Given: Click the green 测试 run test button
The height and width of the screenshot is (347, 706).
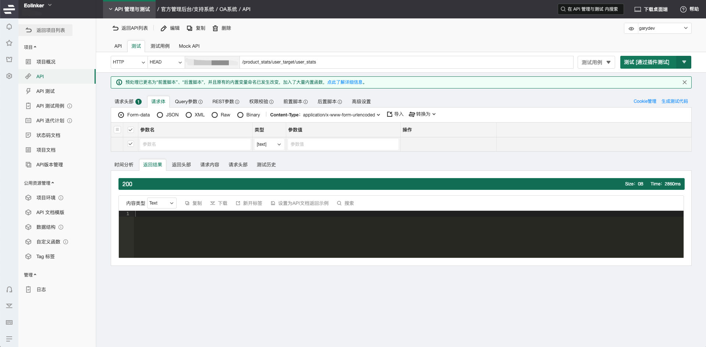Looking at the screenshot, I should pos(648,62).
